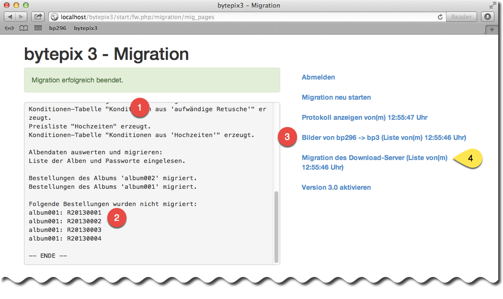Viewport: 503px width, 299px height.
Task: Open the Top Sites grid icon
Action: pyautogui.click(x=38, y=28)
